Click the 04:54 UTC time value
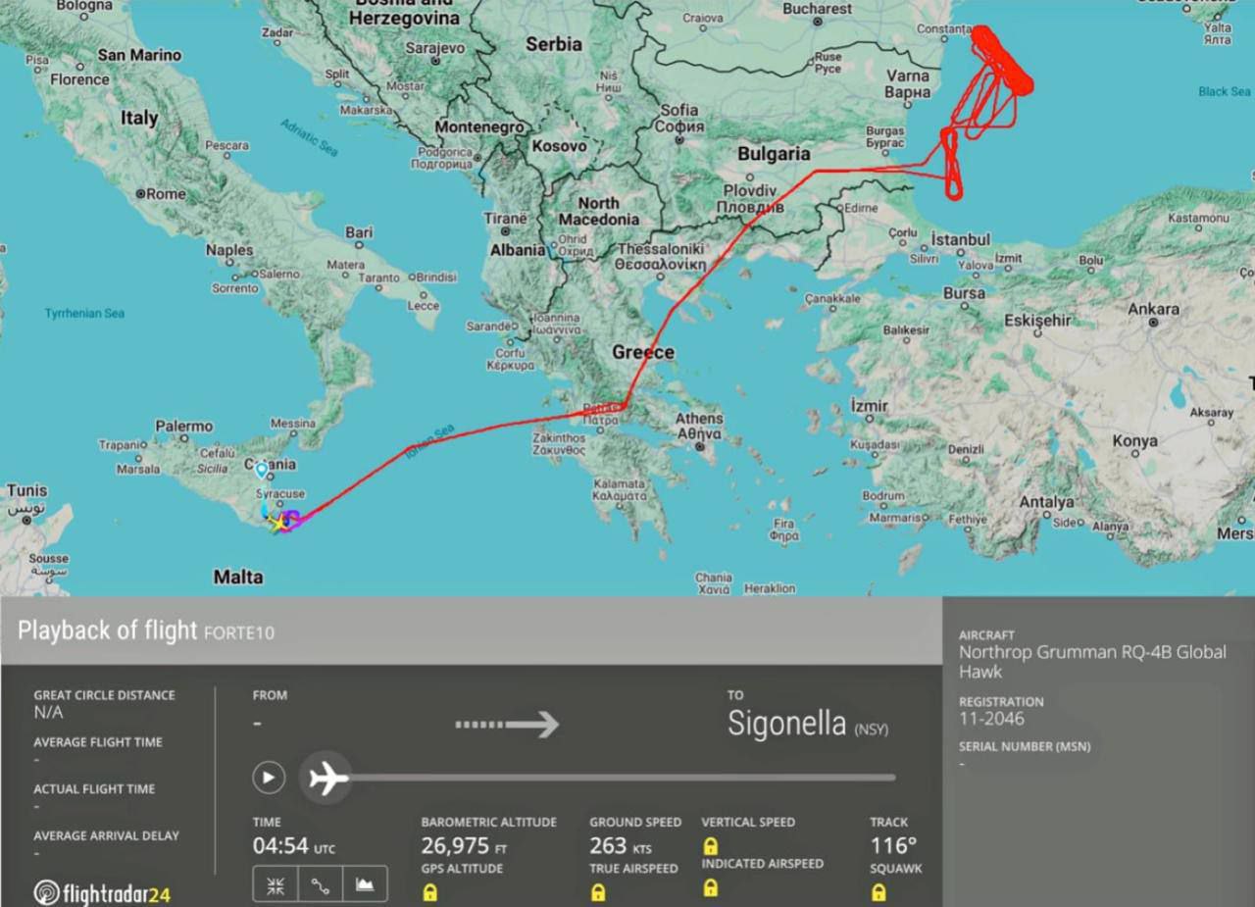Screen dimensions: 1255x907 pos(294,845)
